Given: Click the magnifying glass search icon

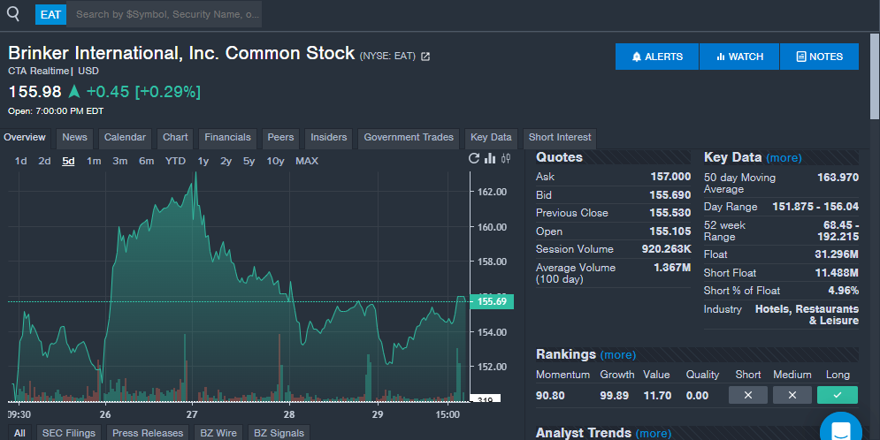Looking at the screenshot, I should (13, 14).
